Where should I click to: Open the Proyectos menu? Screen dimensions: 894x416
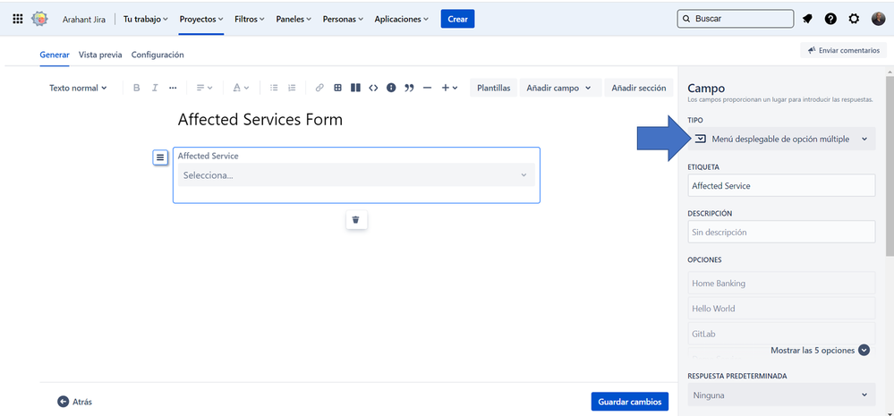(x=201, y=19)
